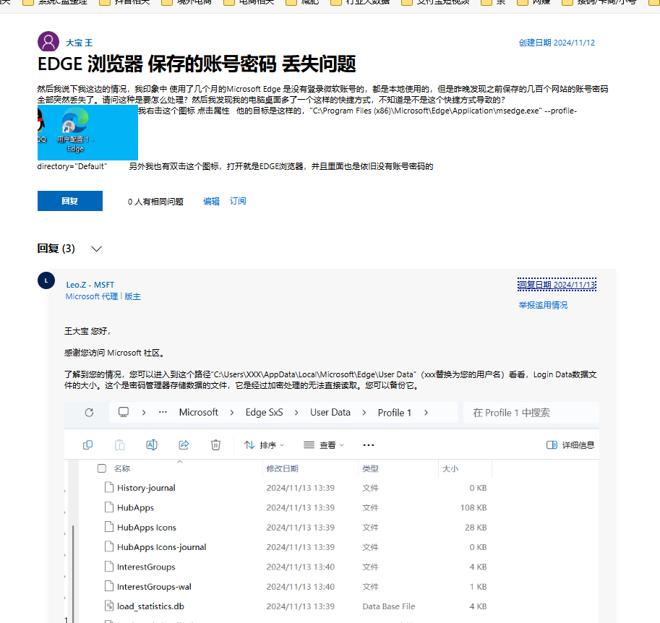Click the 回复日期 2024/11/13 link

point(557,285)
